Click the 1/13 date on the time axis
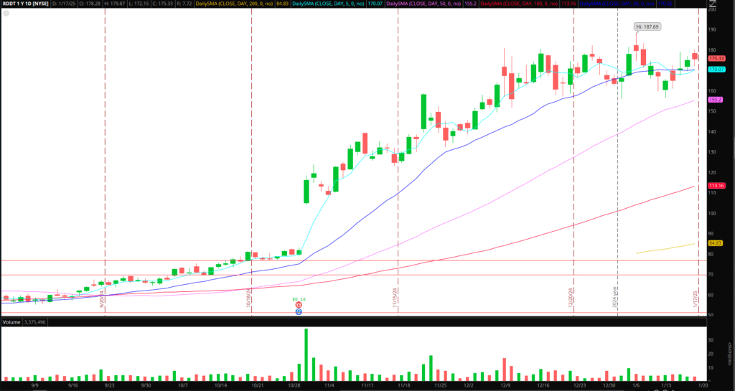This screenshot has width=735, height=391. click(x=665, y=385)
